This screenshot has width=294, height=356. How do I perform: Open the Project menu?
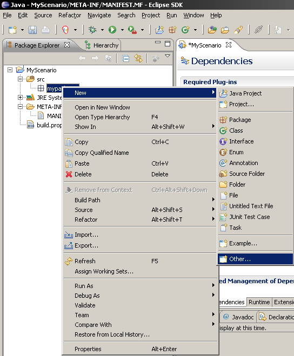(151, 15)
